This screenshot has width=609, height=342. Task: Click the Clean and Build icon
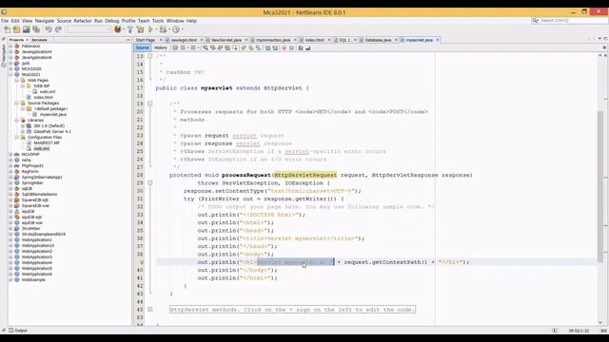(140, 29)
